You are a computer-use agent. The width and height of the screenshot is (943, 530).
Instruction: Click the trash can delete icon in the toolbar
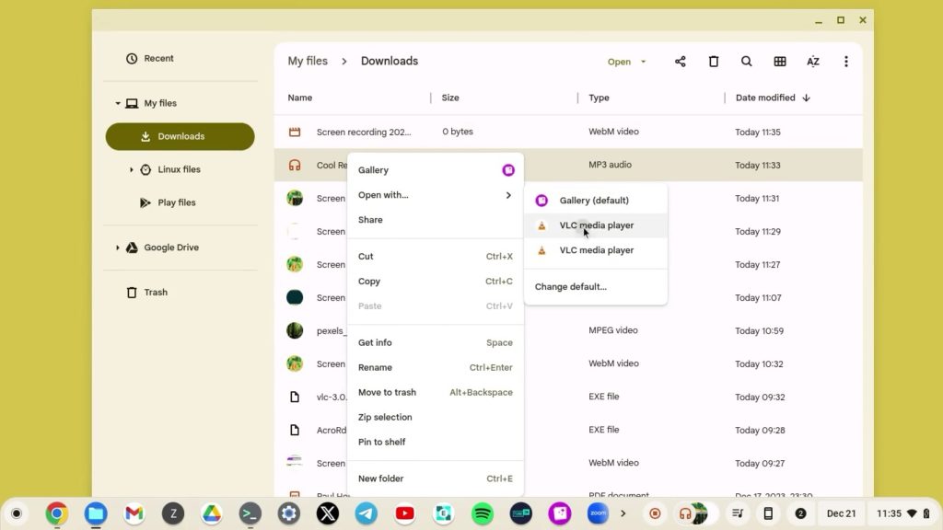714,62
